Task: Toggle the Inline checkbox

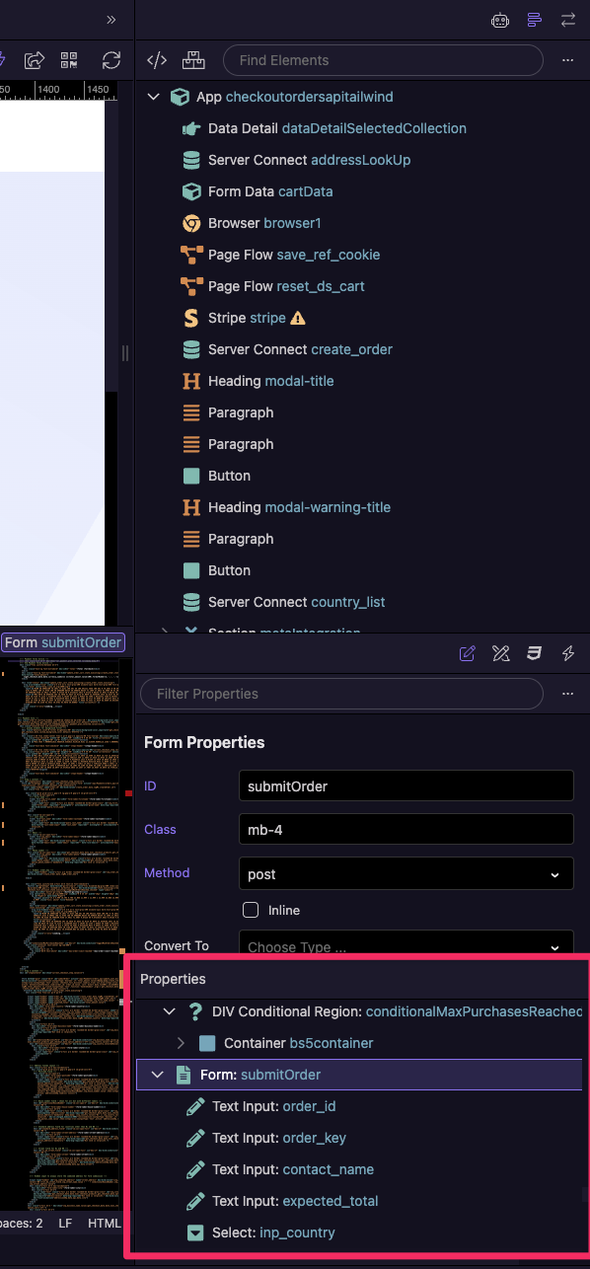Action: click(x=251, y=910)
